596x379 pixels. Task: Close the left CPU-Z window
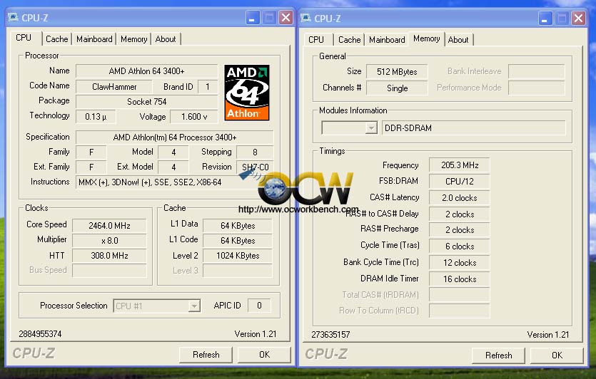[286, 18]
